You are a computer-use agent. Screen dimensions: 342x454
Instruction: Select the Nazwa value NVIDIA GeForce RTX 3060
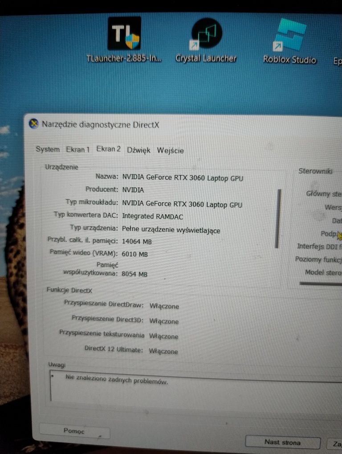[x=183, y=178]
